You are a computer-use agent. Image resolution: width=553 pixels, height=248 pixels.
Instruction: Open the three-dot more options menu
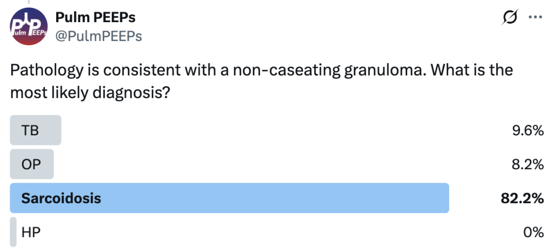pos(535,18)
